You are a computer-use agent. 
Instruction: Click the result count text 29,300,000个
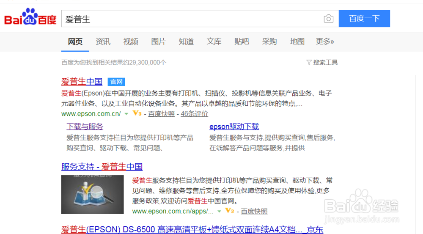tap(148, 62)
